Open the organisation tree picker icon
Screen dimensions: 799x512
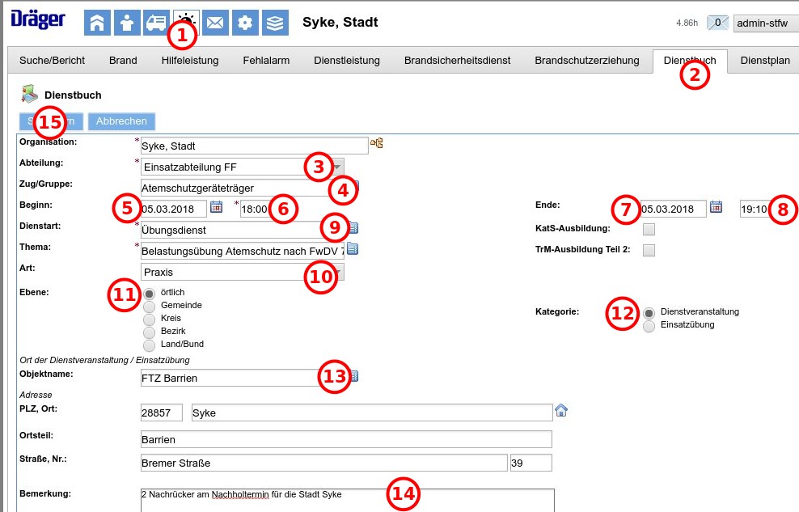click(x=377, y=144)
